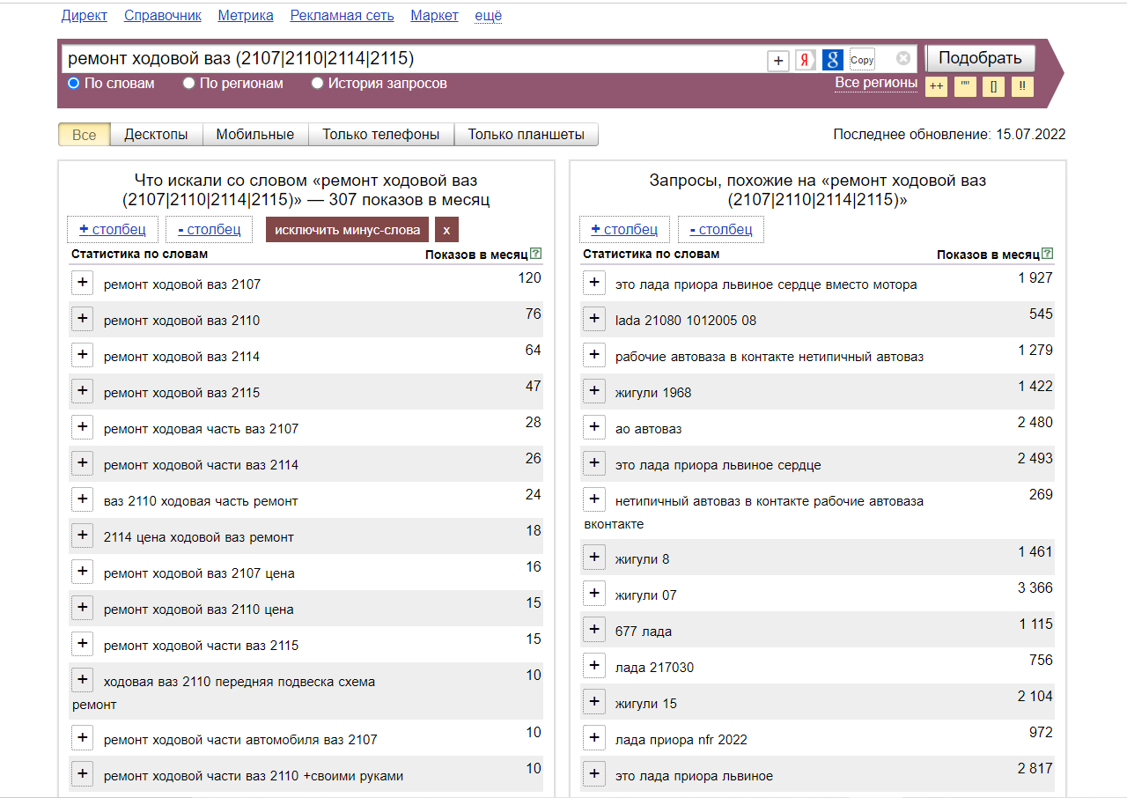The width and height of the screenshot is (1127, 798).
Task: Open help icon beside right Показов в месяц
Action: pyautogui.click(x=1048, y=254)
